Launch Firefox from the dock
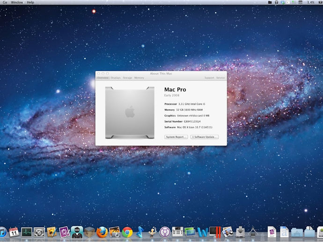323x242 pixels. click(102, 232)
